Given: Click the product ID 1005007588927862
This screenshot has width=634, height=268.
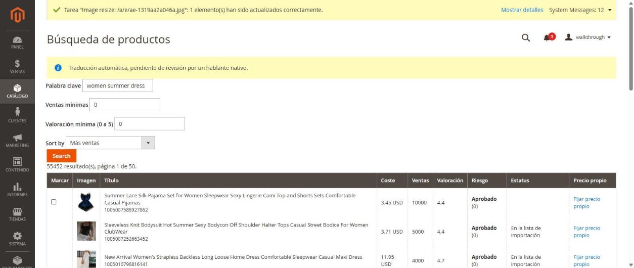Looking at the screenshot, I should click(x=126, y=210).
